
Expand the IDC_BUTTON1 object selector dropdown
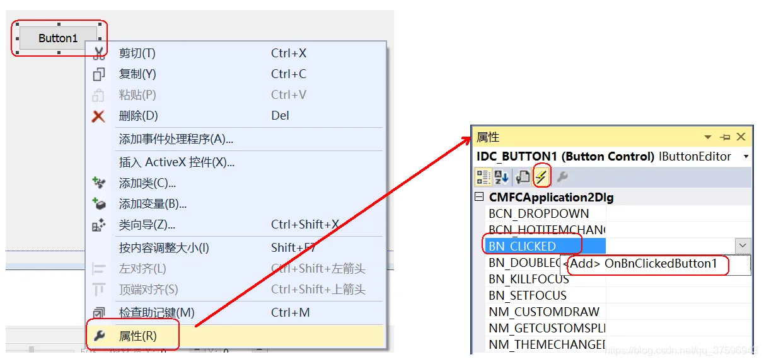coord(746,156)
